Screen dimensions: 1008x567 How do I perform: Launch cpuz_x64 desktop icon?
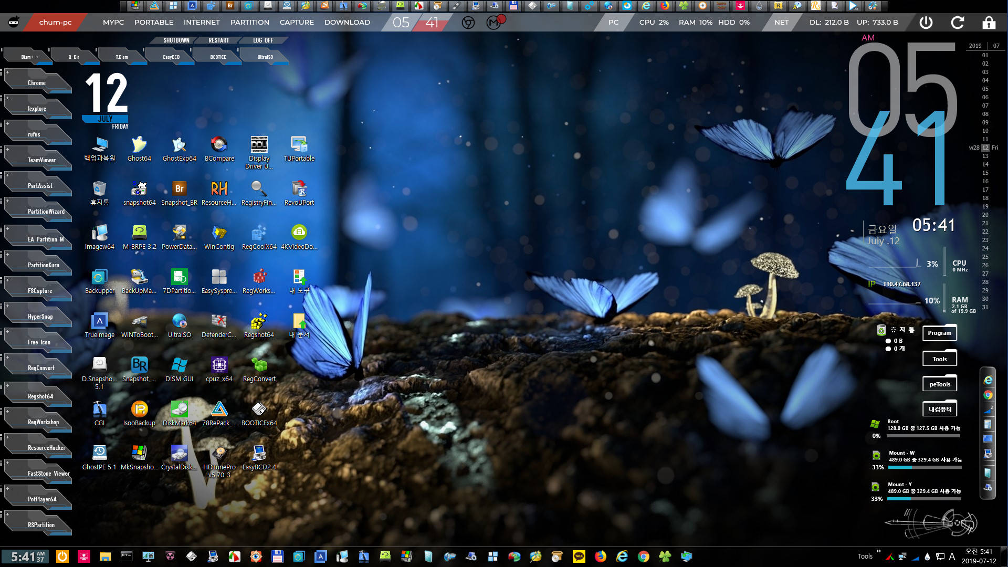219,370
